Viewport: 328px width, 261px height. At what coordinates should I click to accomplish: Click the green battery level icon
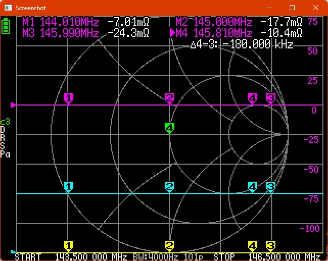click(x=6, y=26)
